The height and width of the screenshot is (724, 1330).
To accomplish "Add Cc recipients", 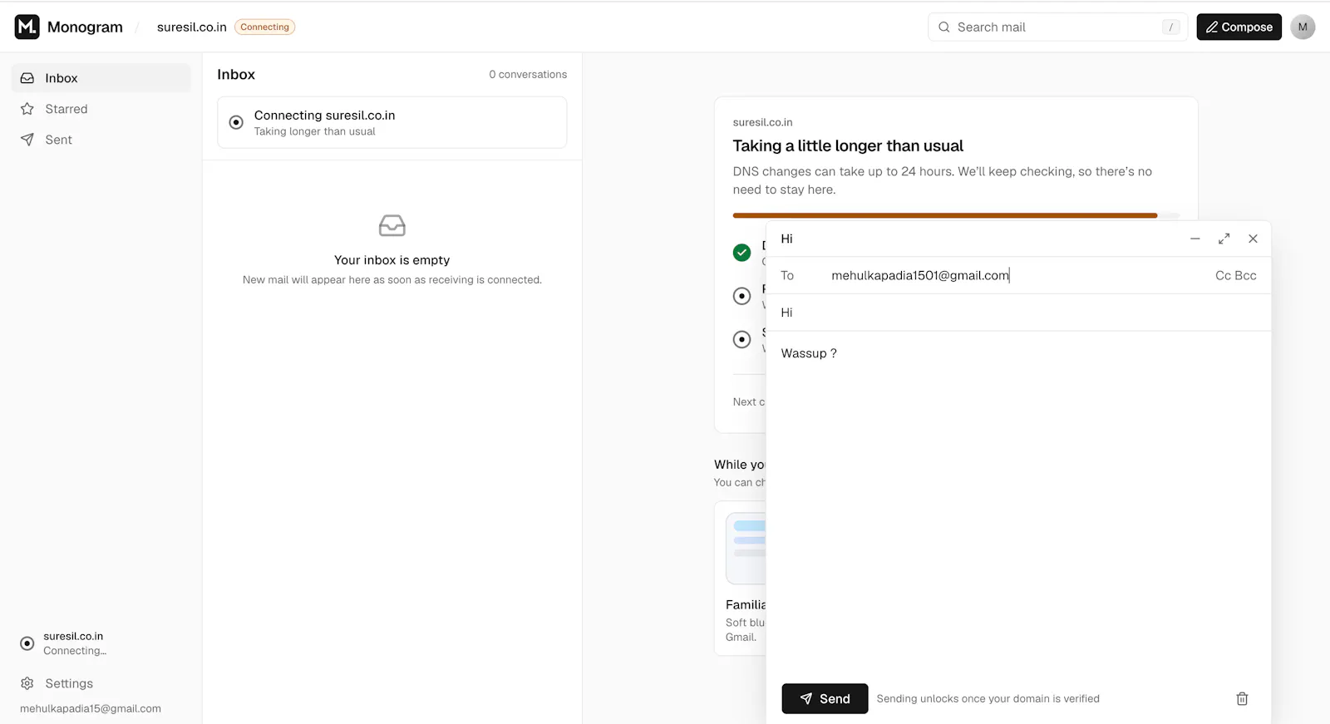I will [x=1223, y=275].
